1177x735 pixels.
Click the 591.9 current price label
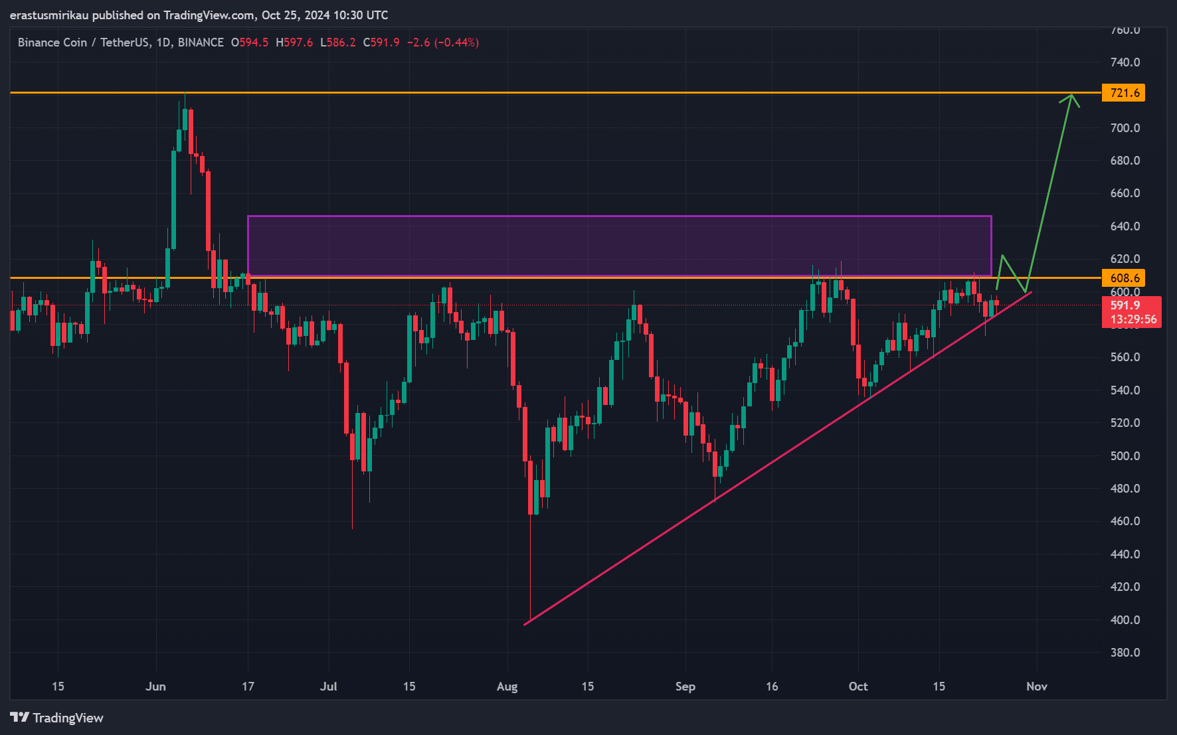(x=1125, y=305)
